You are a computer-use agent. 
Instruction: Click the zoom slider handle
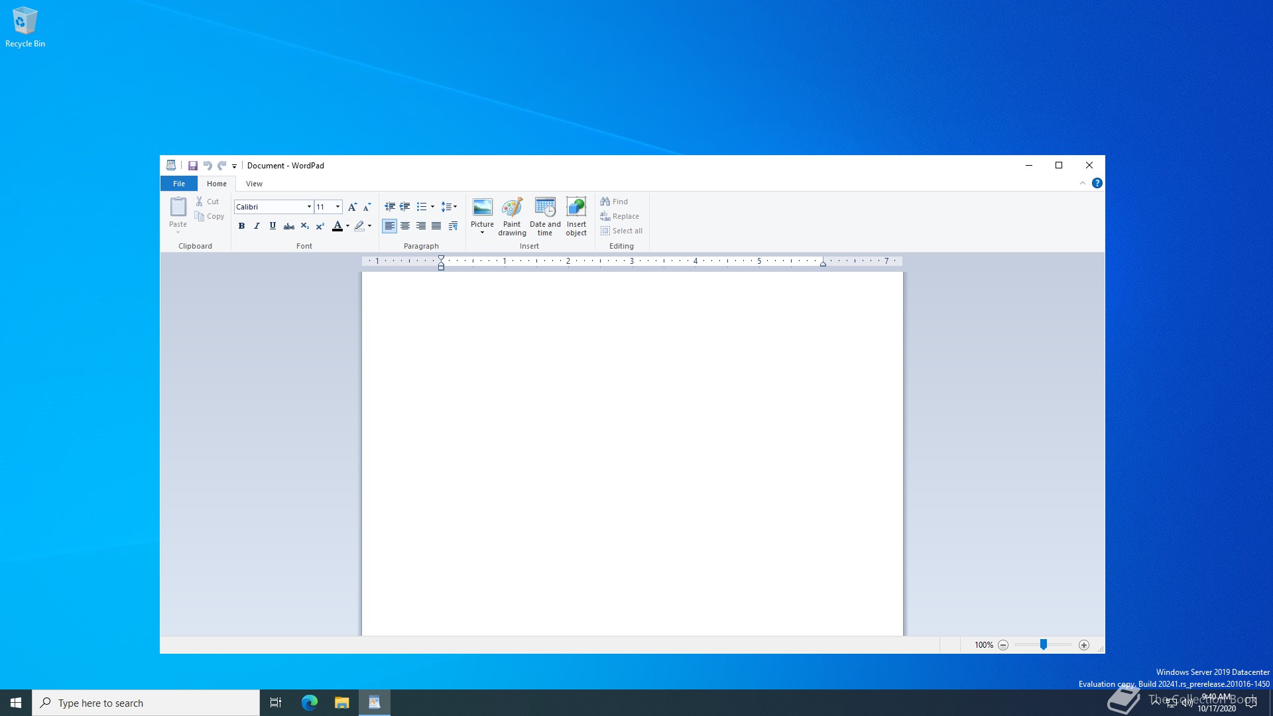click(x=1043, y=645)
